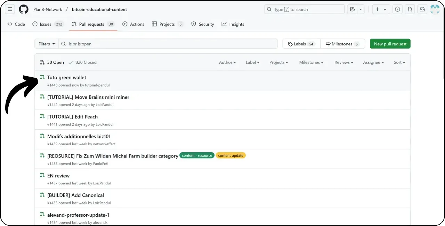445x226 pixels.
Task: Open the Filters dropdown
Action: click(46, 44)
